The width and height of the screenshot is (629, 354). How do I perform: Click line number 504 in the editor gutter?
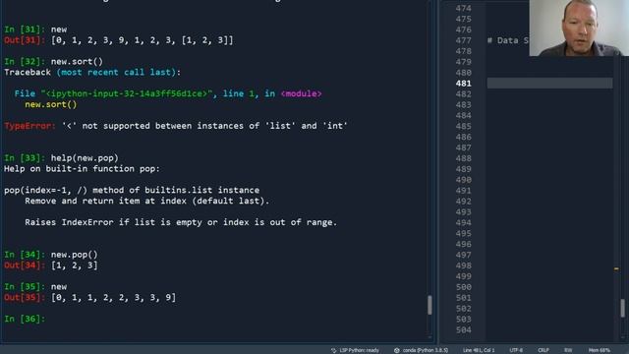pyautogui.click(x=463, y=330)
